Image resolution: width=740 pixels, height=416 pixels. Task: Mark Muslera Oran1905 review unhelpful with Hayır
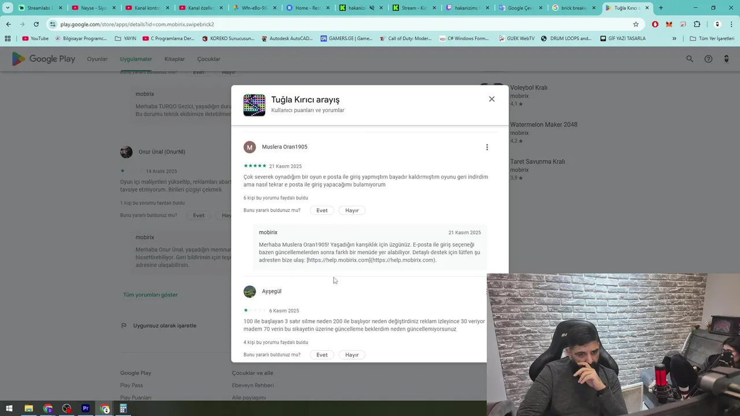[x=352, y=210]
